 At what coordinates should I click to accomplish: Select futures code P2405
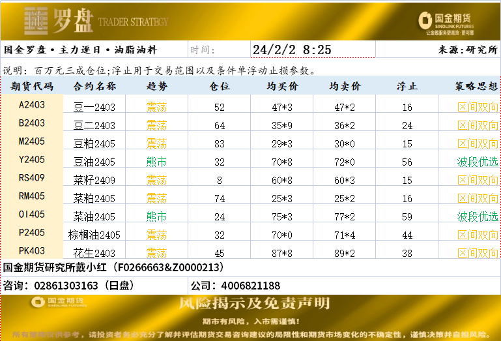click(32, 232)
